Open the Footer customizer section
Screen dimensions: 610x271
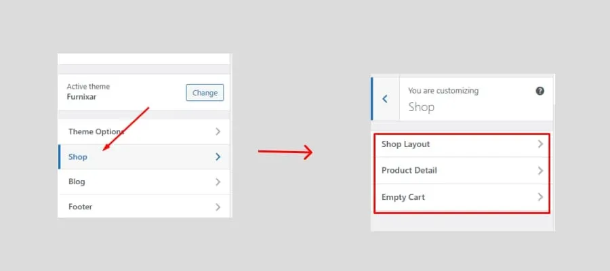144,206
